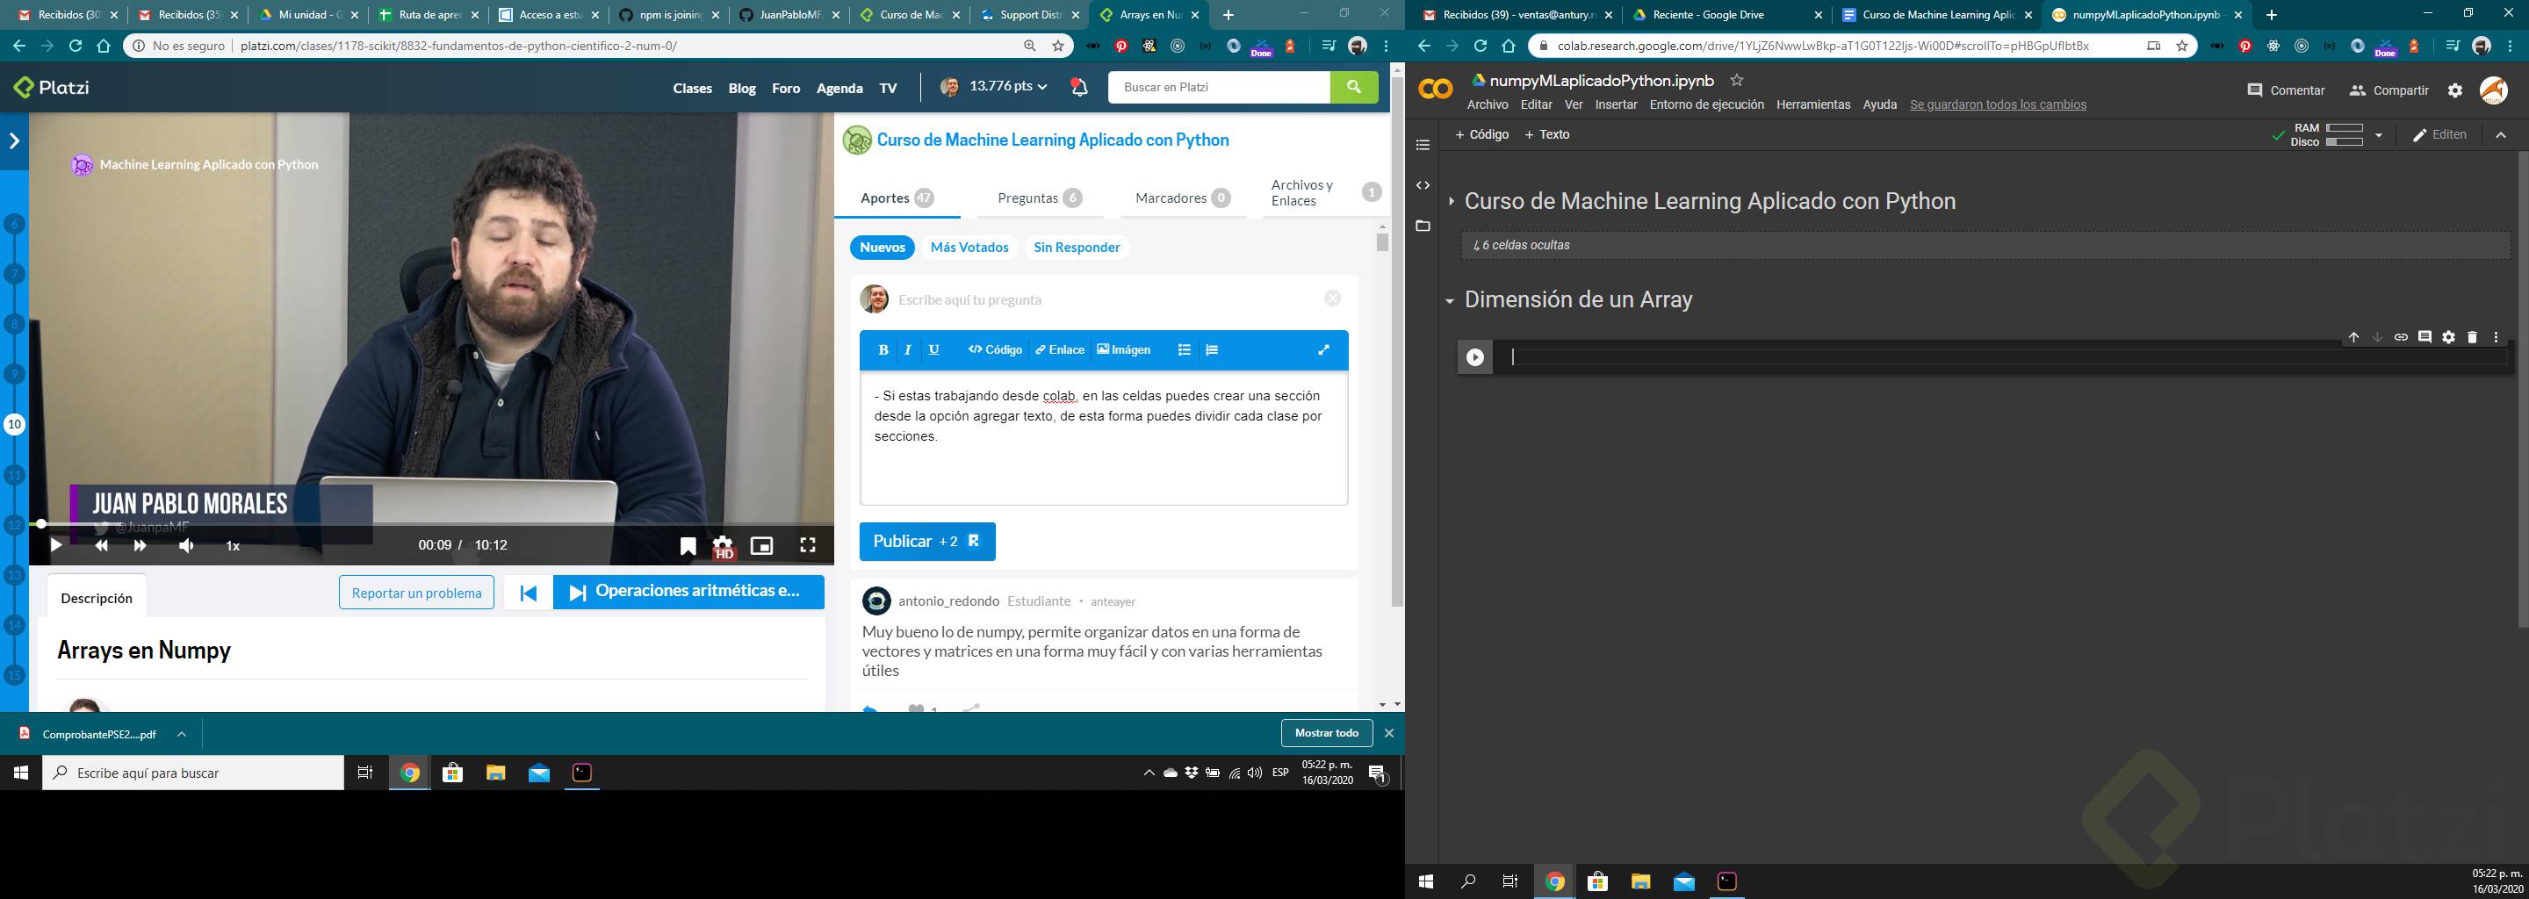Screen dimensions: 2529x899
Task: Go to next class Operaciones aritméticas
Action: pos(688,593)
